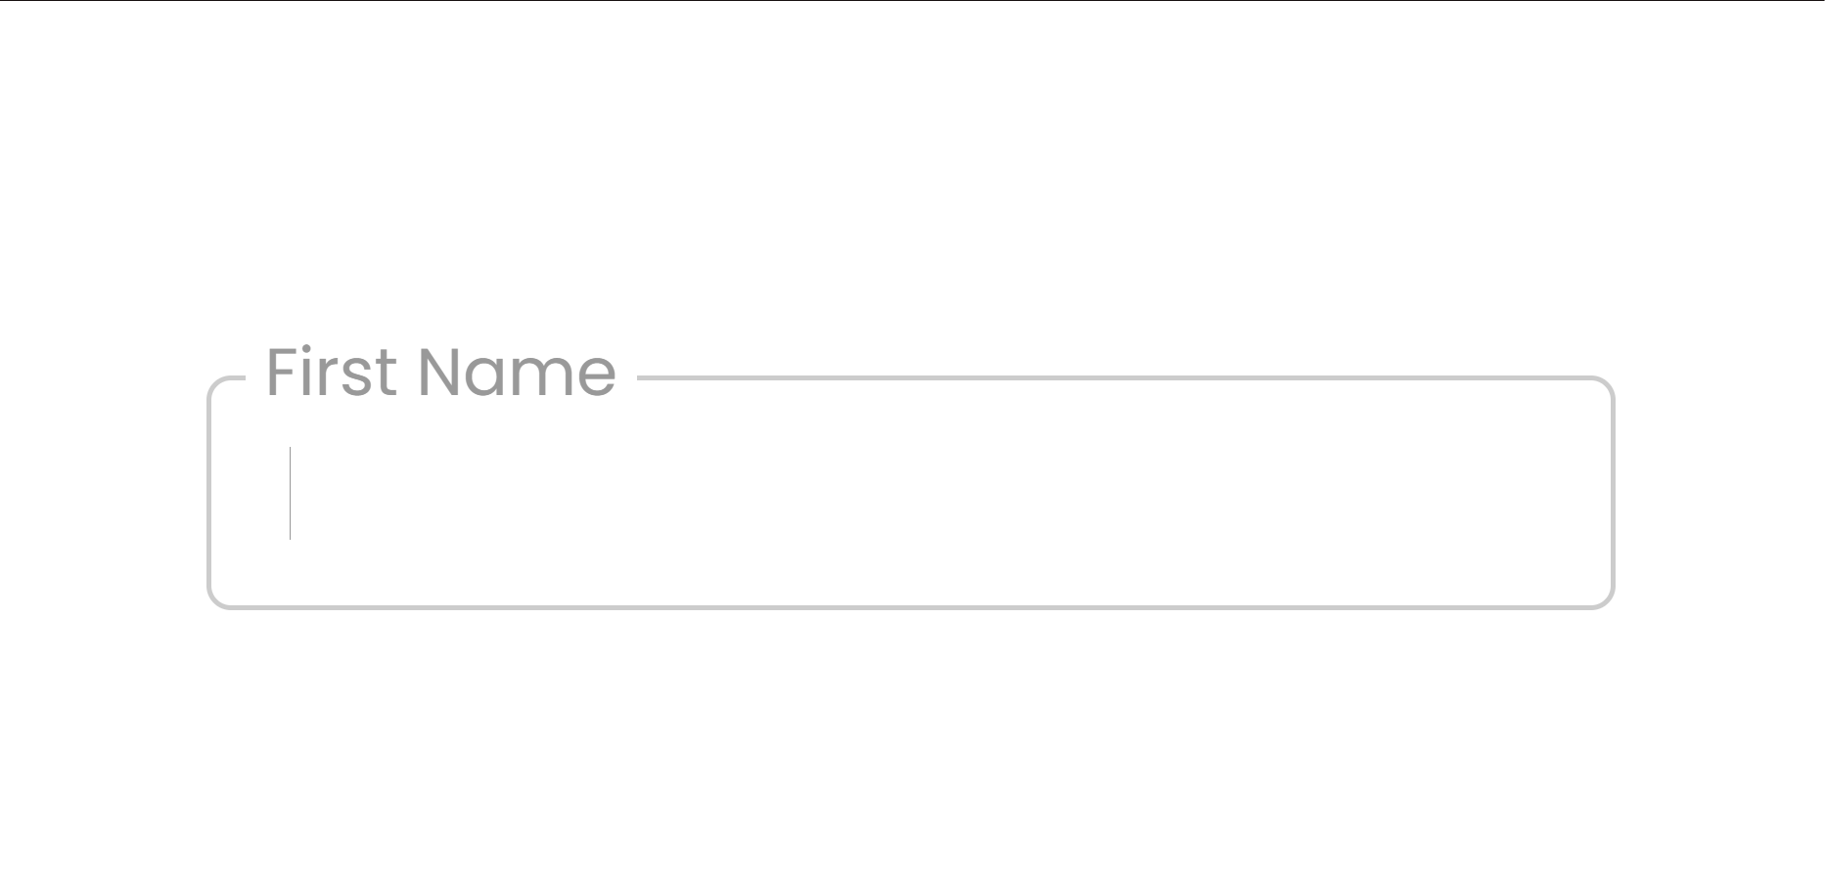This screenshot has height=883, width=1825.
Task: Choose the First Name field for typing
Action: point(910,493)
